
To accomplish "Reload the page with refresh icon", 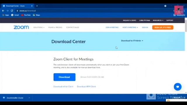I will [x=12, y=11].
